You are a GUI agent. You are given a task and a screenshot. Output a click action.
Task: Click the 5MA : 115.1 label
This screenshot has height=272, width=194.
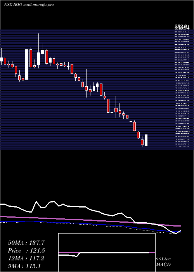[x=24, y=266]
